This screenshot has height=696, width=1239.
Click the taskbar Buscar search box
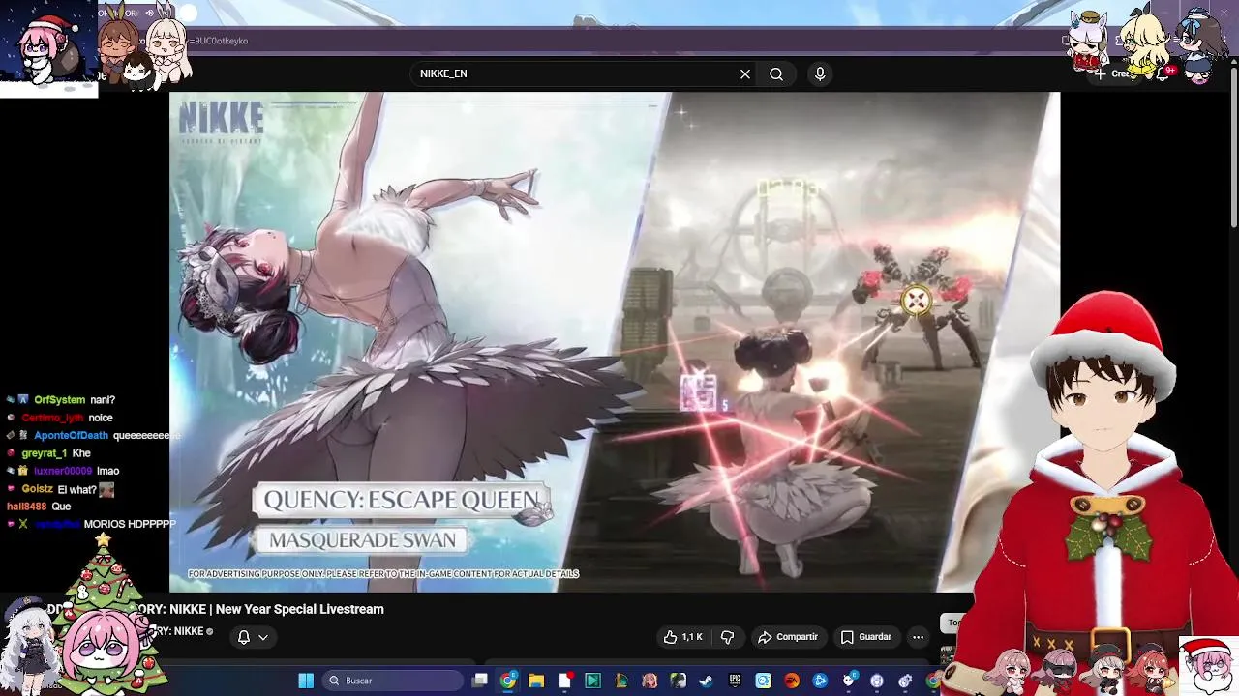click(394, 681)
